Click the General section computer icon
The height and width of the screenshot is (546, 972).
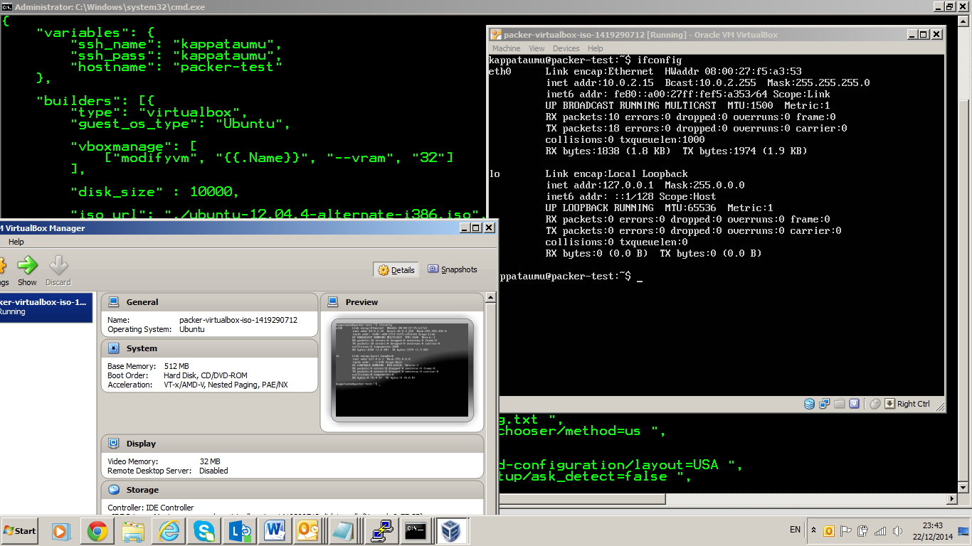coord(113,302)
